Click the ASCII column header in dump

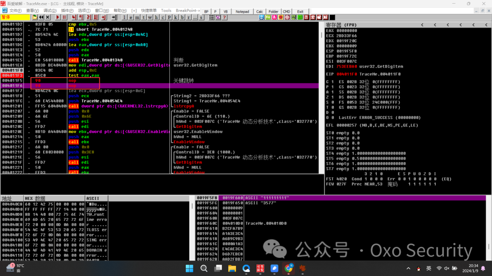(96, 198)
